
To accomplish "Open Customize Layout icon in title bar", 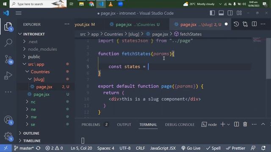I will pyautogui.click(x=239, y=13).
